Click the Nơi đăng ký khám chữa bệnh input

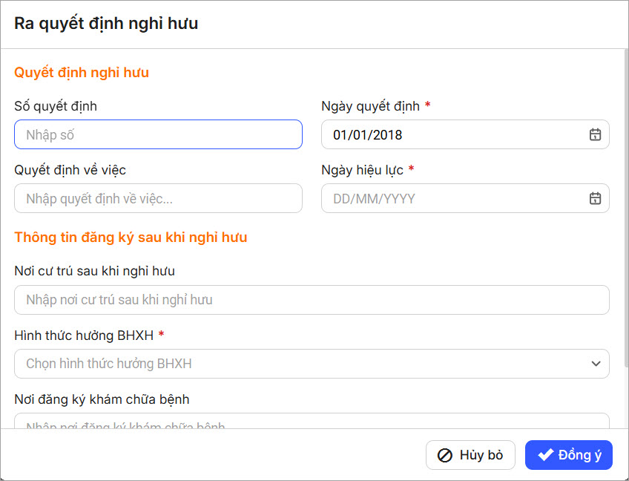point(312,422)
